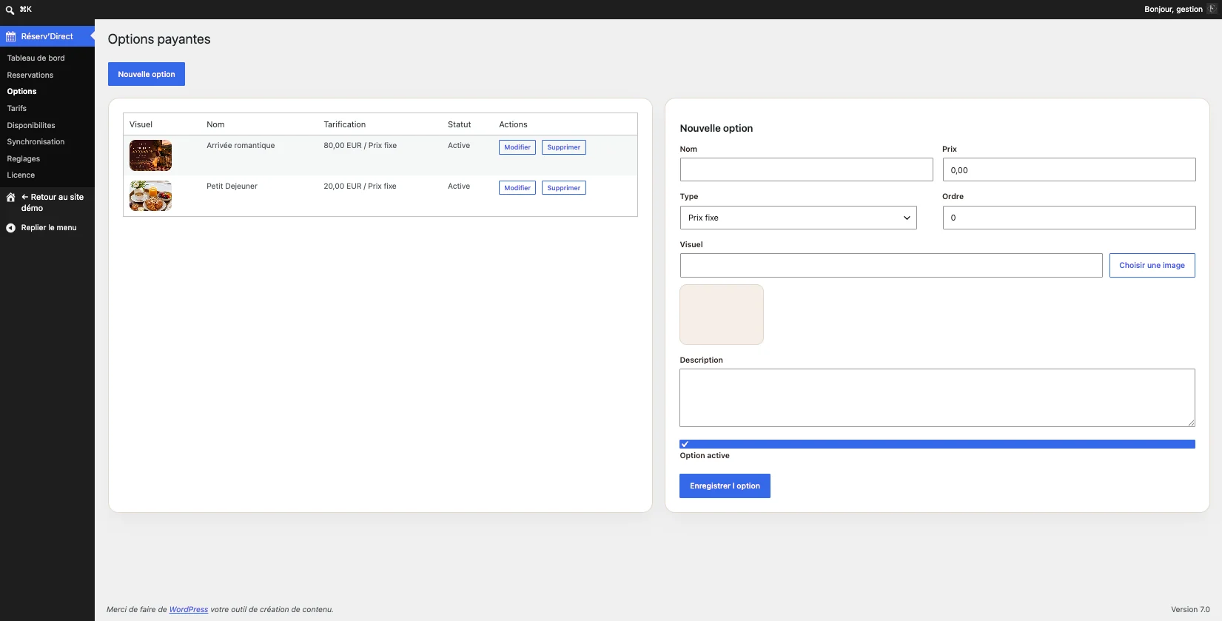This screenshot has width=1222, height=621.
Task: Open the Tarifs sidebar item
Action: click(17, 108)
